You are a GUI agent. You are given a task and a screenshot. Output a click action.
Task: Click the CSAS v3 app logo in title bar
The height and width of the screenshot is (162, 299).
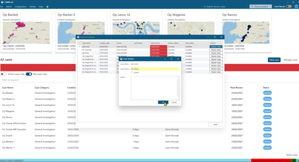2,2
